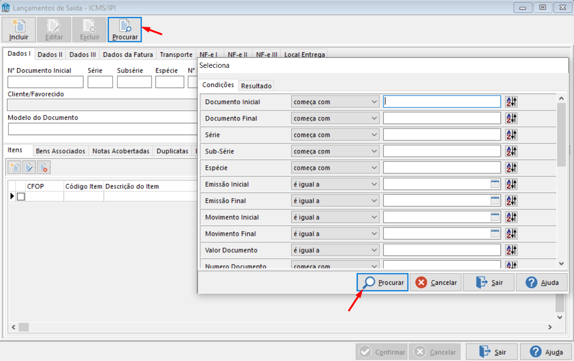This screenshot has height=361, width=574.
Task: Select the Condições tab
Action: (218, 85)
